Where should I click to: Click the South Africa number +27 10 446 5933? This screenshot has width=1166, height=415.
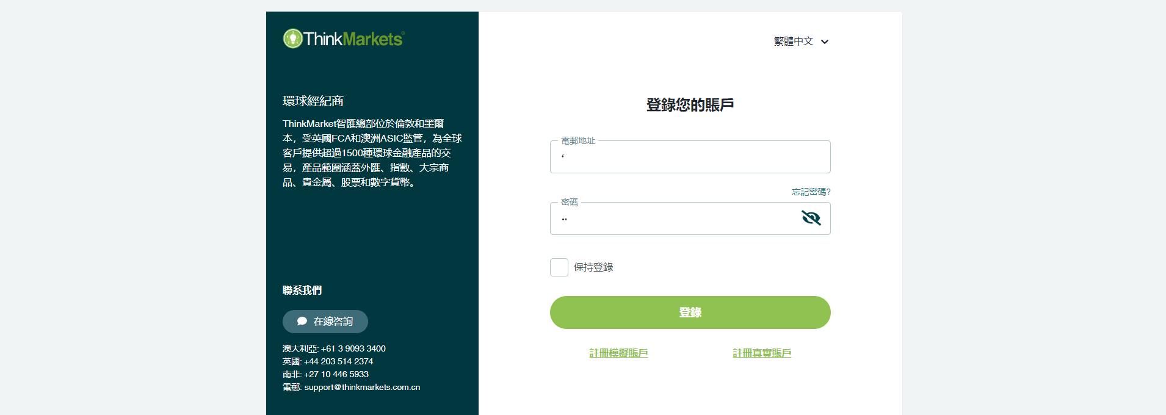(336, 374)
